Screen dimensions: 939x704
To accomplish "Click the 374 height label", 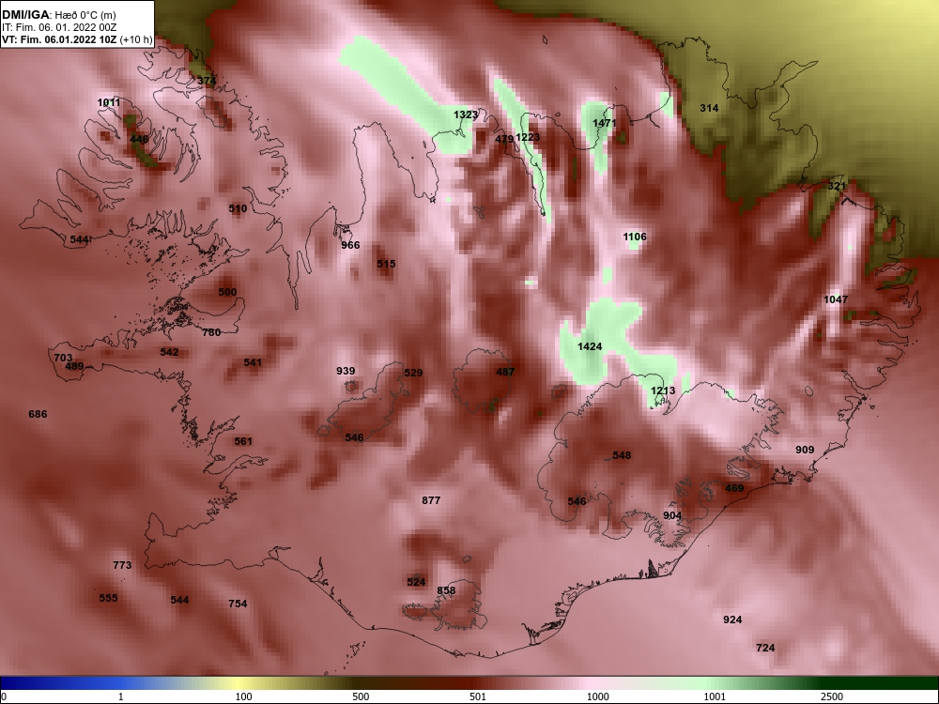I will 207,81.
